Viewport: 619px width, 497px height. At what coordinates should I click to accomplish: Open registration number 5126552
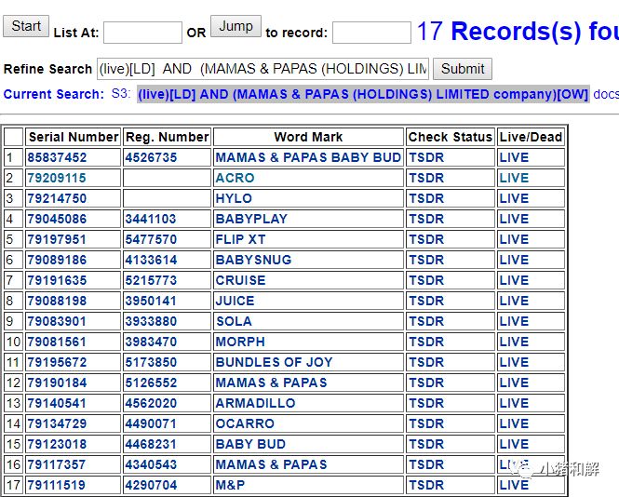(x=151, y=383)
